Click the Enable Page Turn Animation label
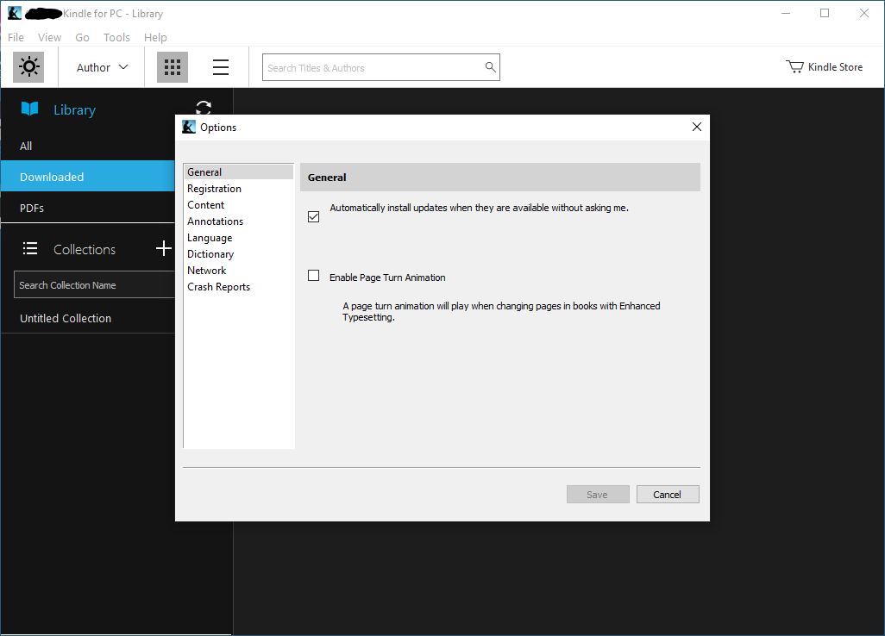The width and height of the screenshot is (885, 636). point(387,277)
